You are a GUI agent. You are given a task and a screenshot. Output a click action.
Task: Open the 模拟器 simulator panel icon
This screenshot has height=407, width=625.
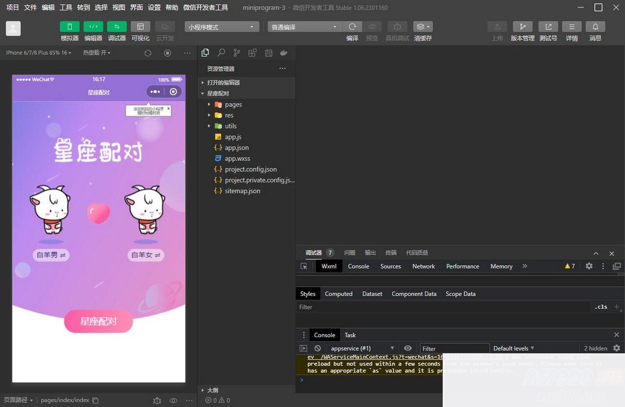[69, 26]
